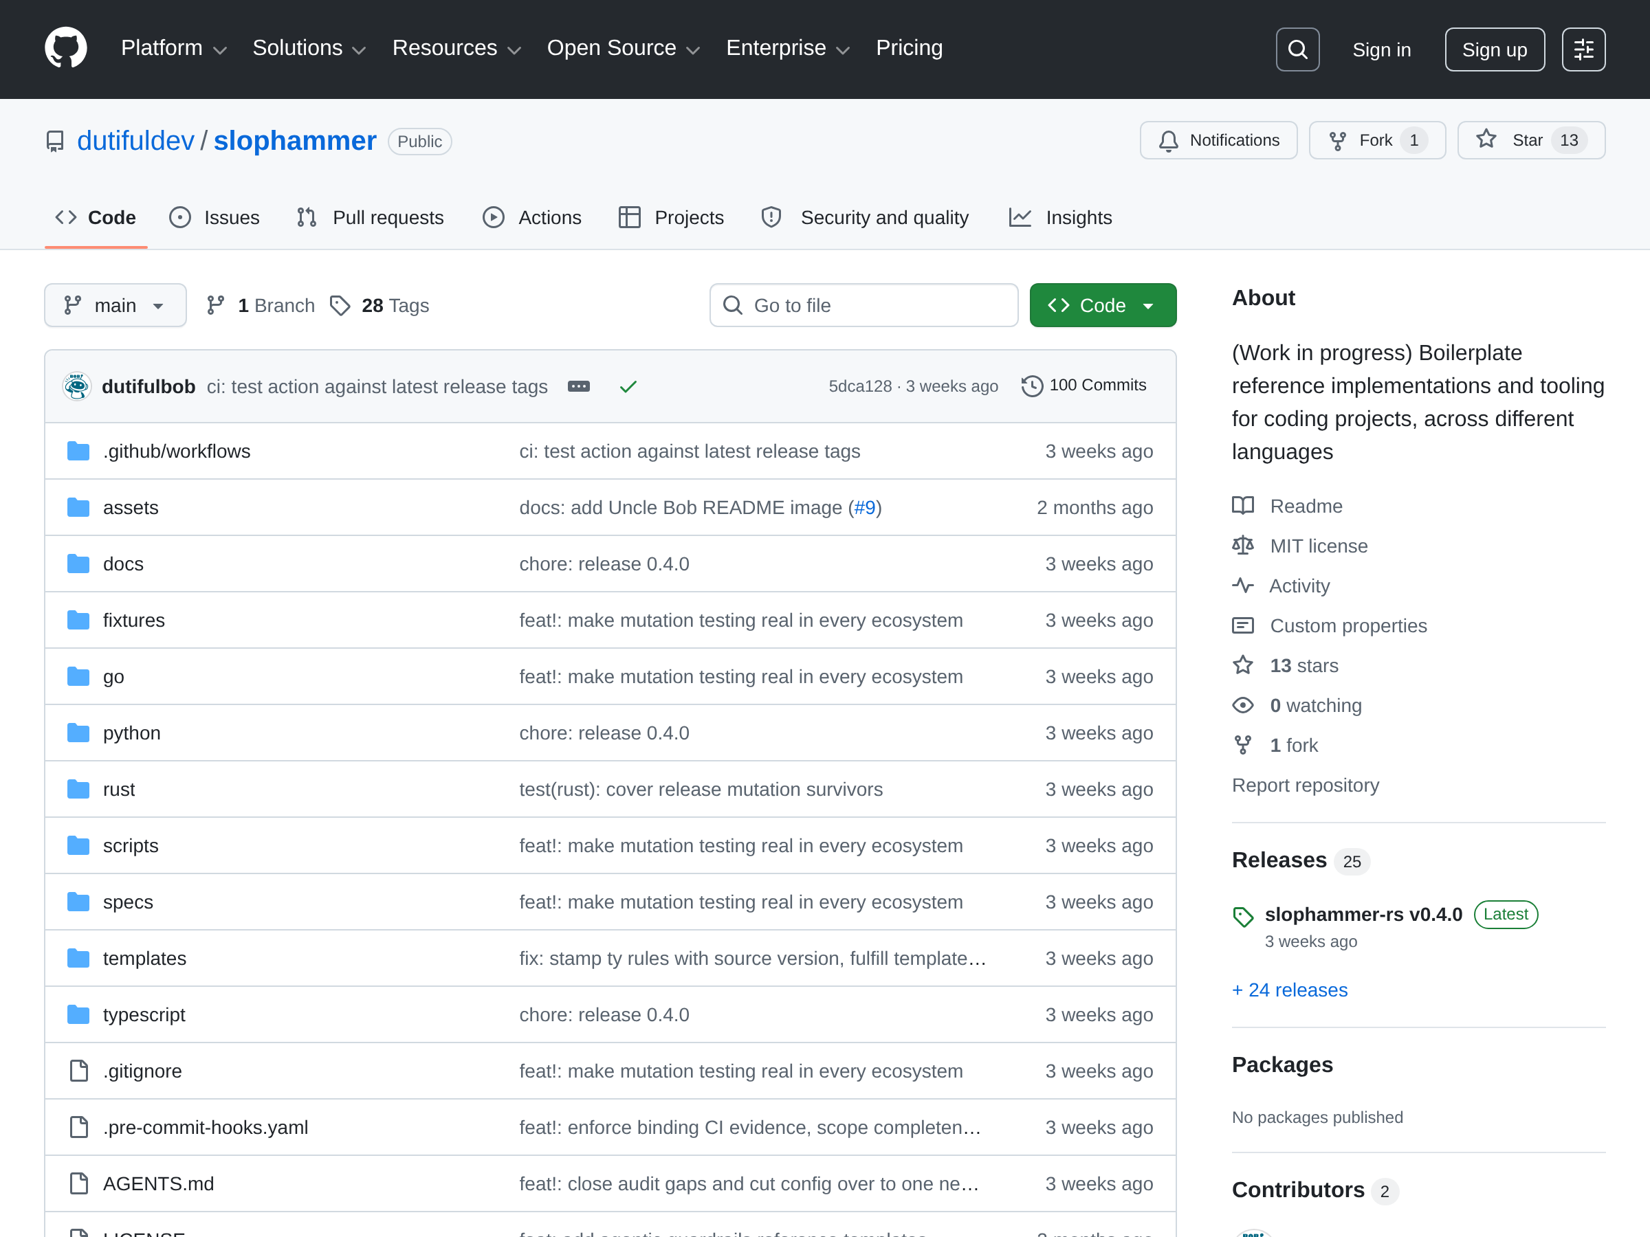Viewport: 1650px width, 1237px height.
Task: Click the Sign up button
Action: coord(1494,49)
